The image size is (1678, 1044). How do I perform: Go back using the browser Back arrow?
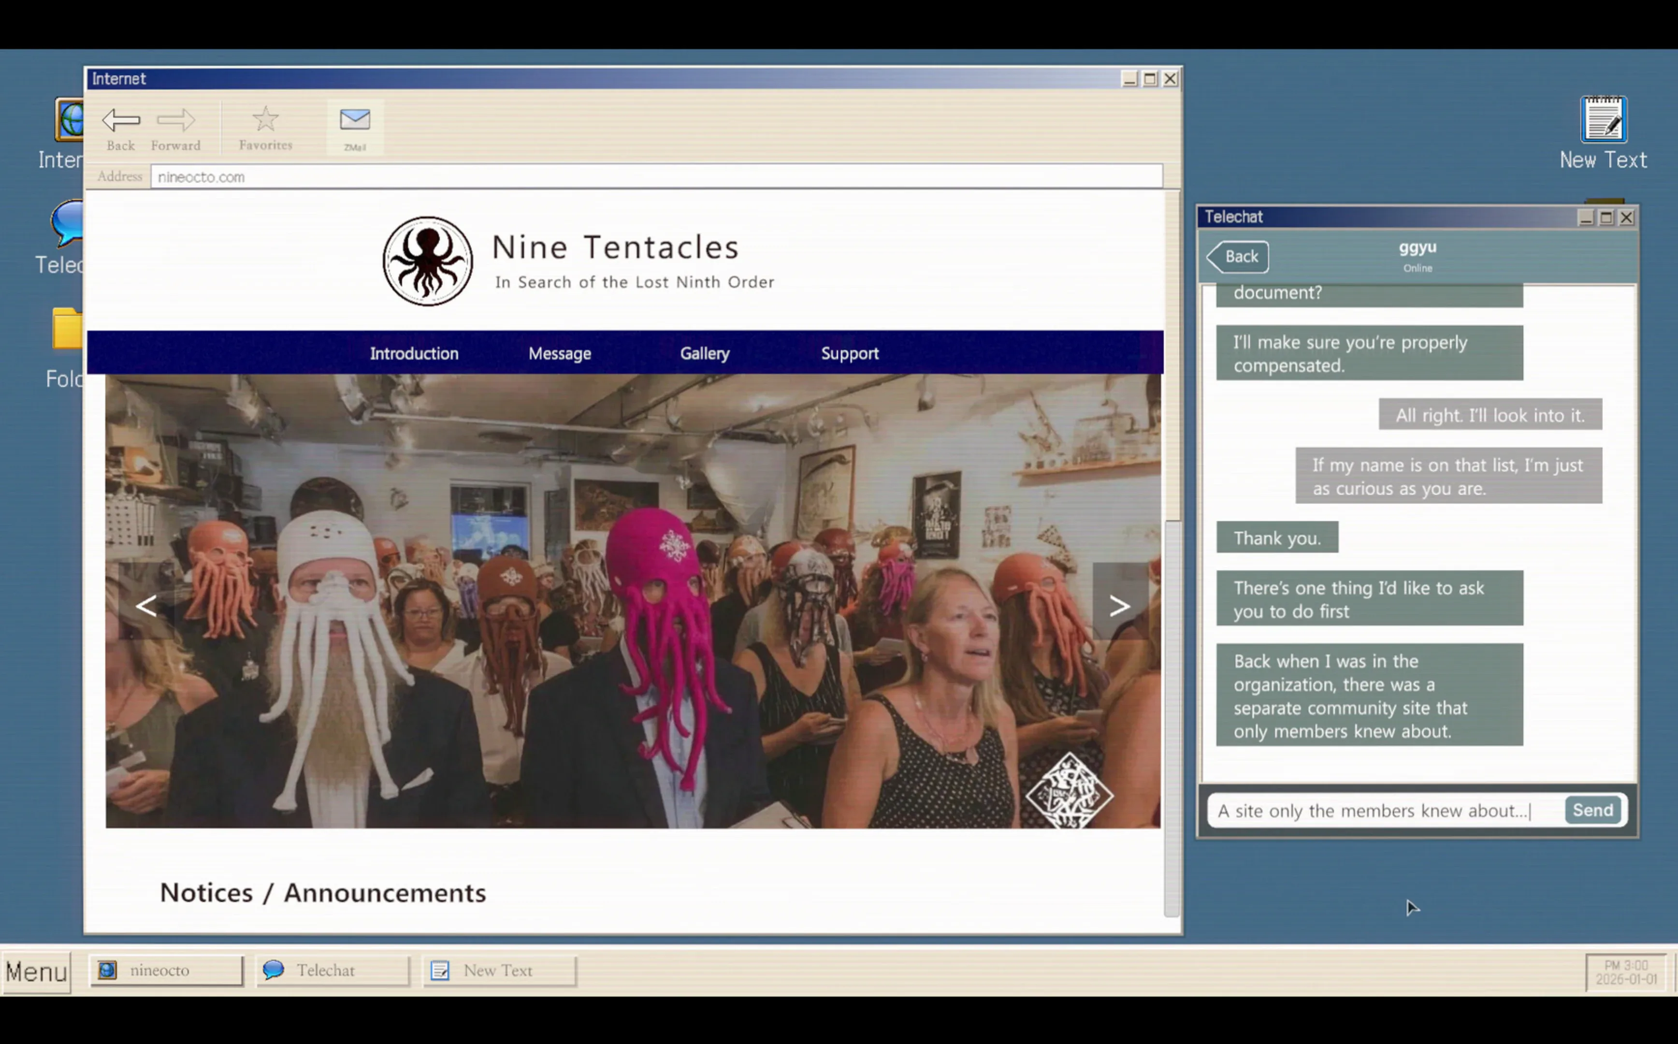point(121,120)
